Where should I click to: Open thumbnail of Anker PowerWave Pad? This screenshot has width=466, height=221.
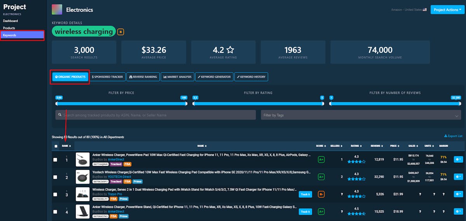click(82, 160)
